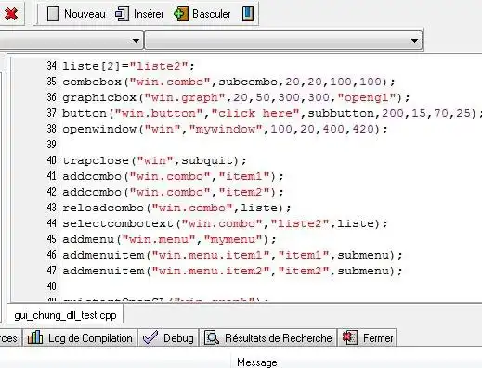
Task: Switch to the Log de Compilation tab
Action: point(80,338)
